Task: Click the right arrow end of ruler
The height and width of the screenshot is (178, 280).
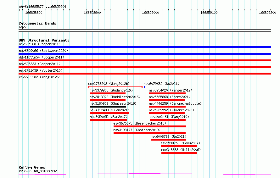Action: [x=270, y=10]
